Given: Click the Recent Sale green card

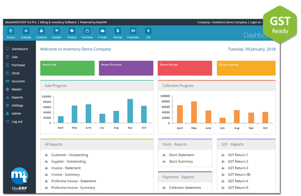Looking at the screenshot, I should 67,68.
